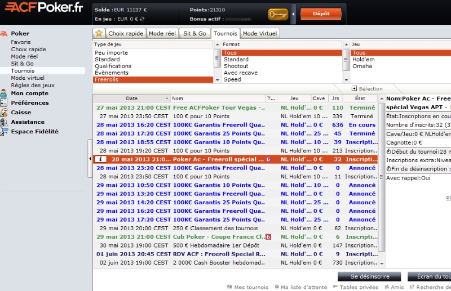Toggle the Sélection filter dropdown
451x291 pixels.
point(355,88)
